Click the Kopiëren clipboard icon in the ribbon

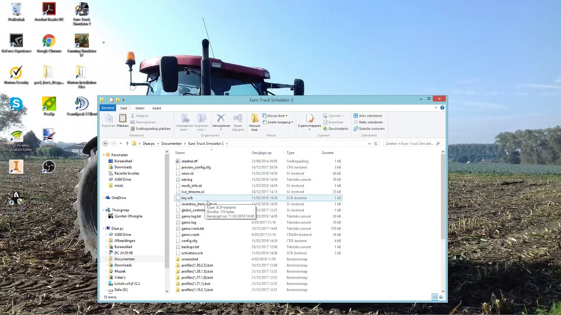(108, 118)
